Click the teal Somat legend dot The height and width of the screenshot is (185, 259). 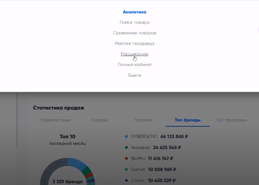pyautogui.click(x=126, y=169)
